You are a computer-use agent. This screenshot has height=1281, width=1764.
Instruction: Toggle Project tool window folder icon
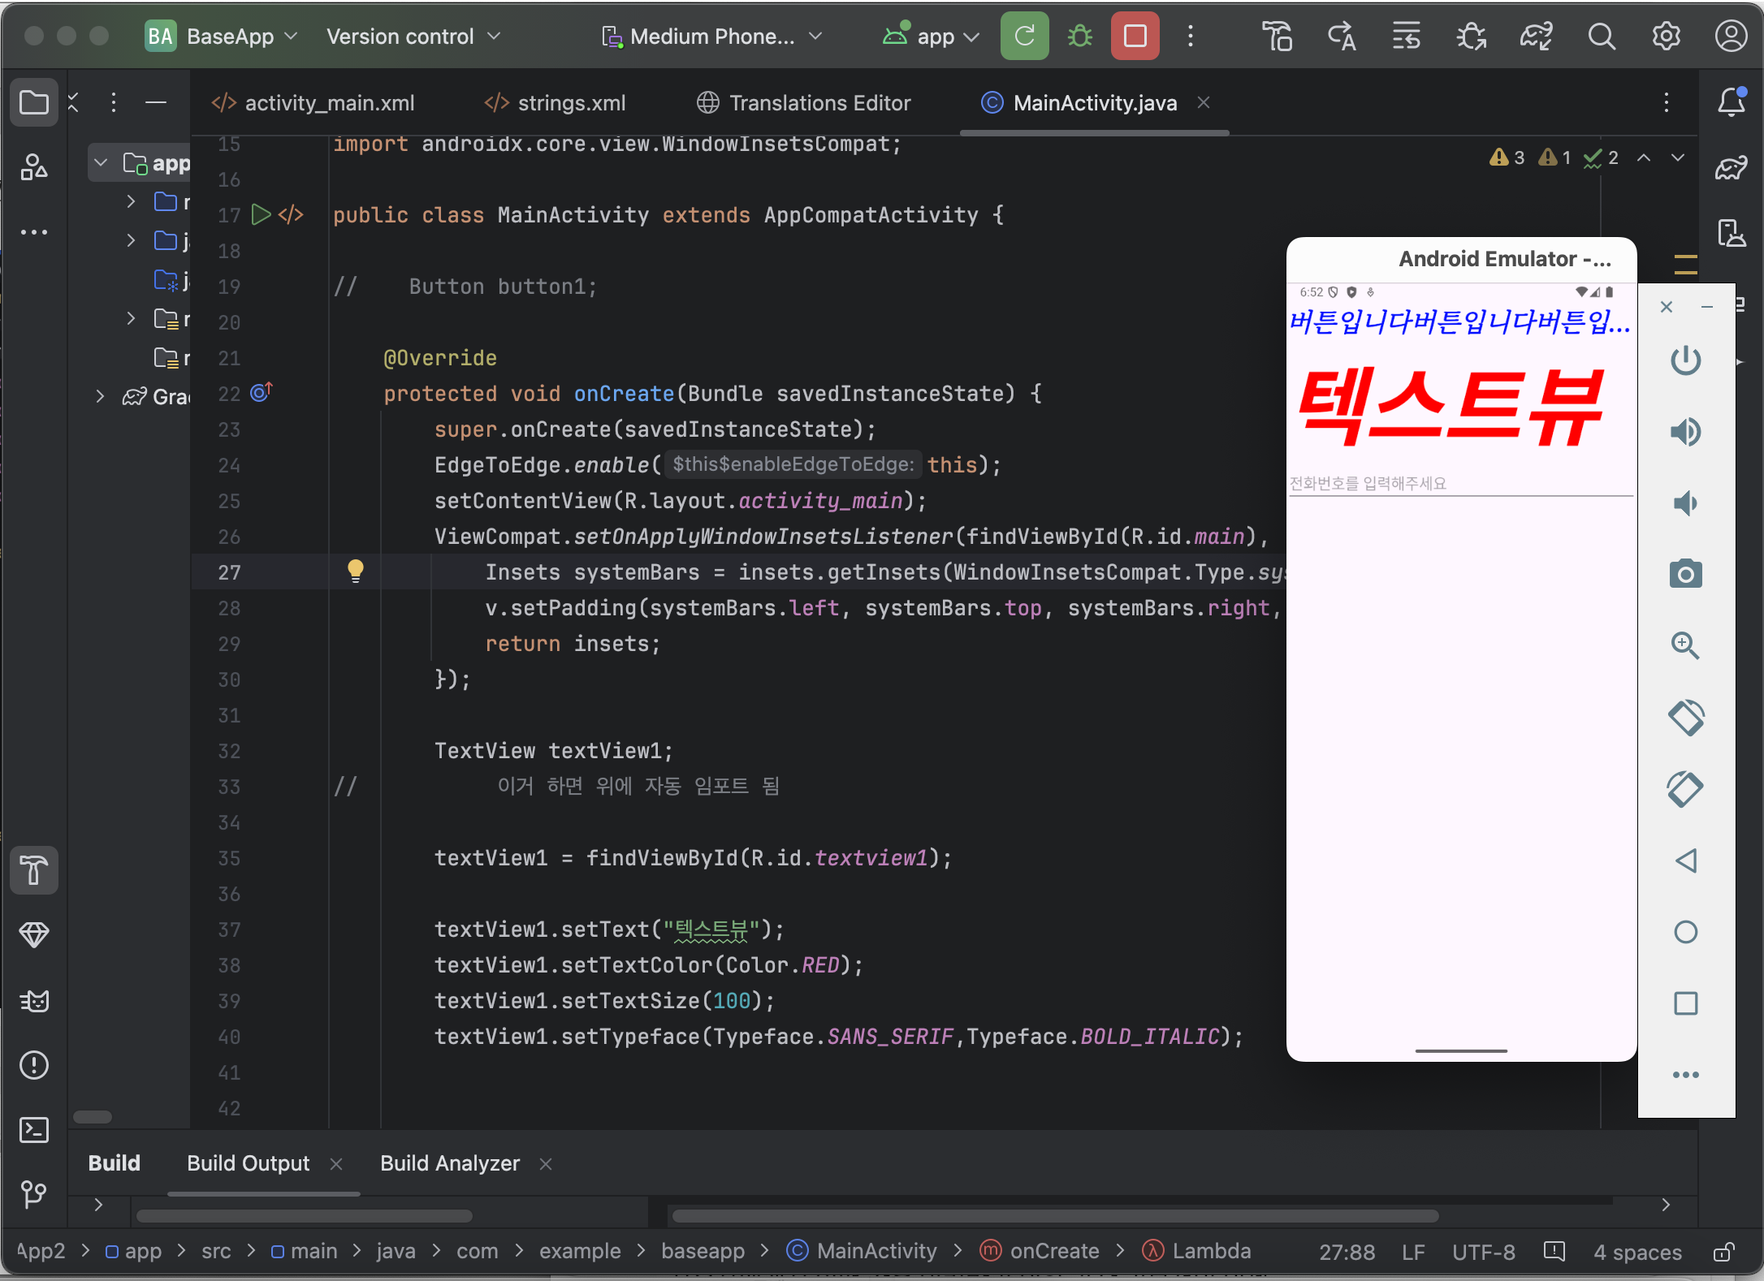pos(34,103)
